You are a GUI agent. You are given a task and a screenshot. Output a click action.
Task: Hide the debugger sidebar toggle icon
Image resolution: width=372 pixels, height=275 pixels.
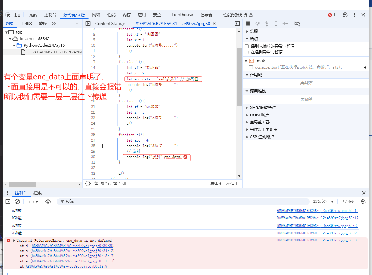(x=237, y=24)
